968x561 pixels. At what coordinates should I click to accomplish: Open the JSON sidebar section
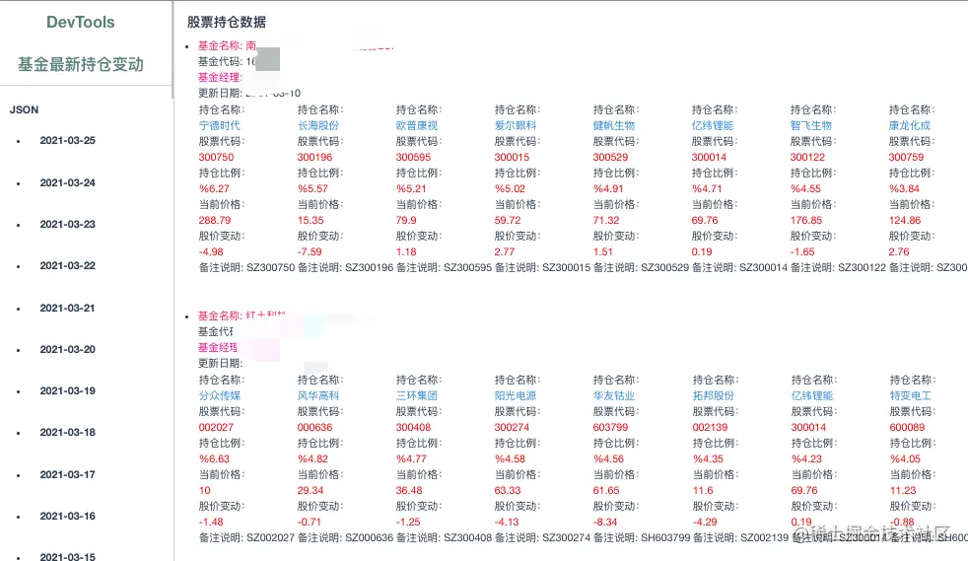point(24,109)
